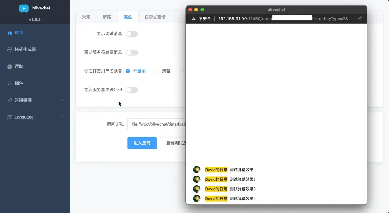Click the 样式生成器 printer icon
This screenshot has height=213, width=389.
click(x=10, y=50)
